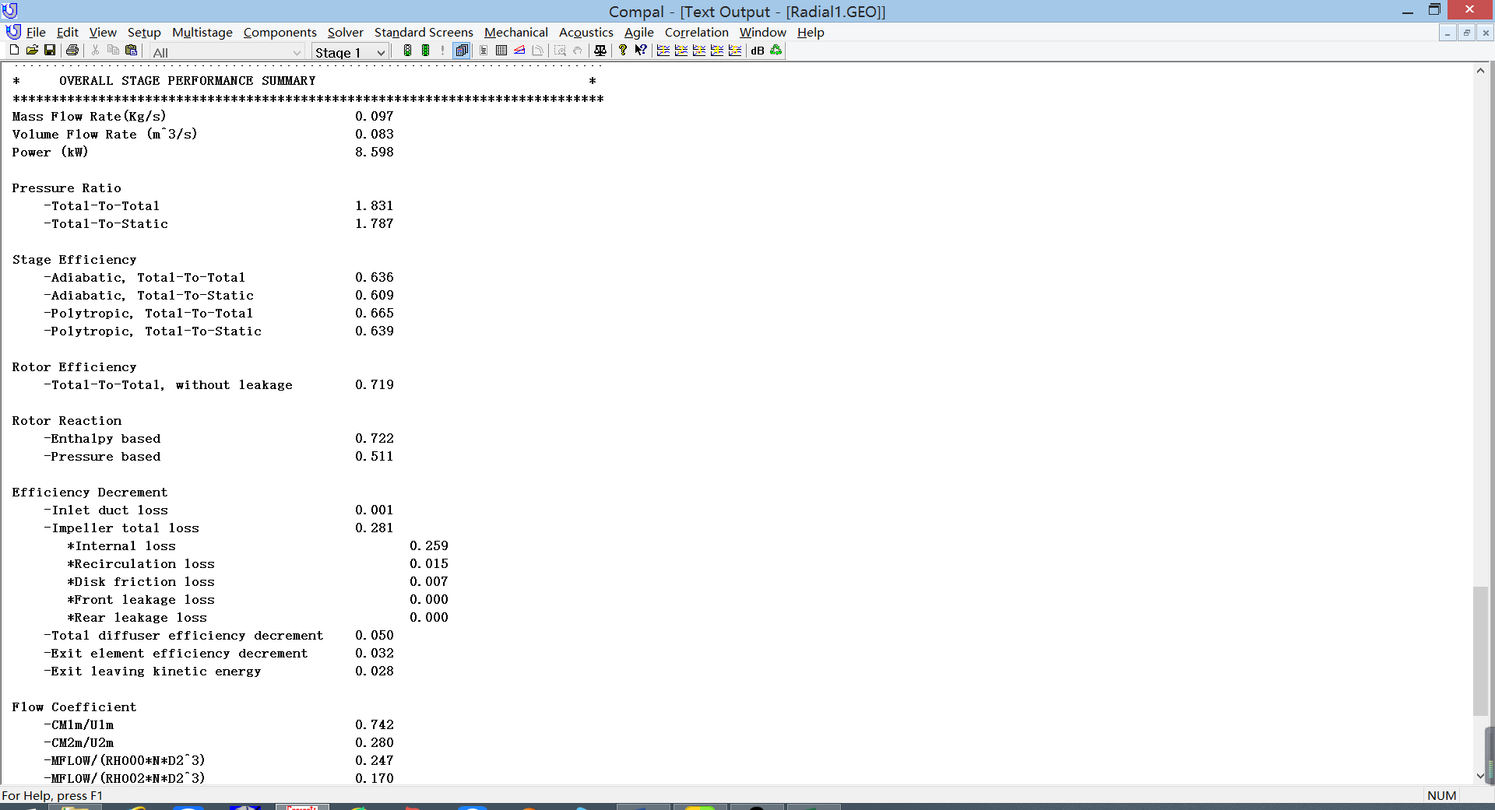Screen dimensions: 1495x810
Task: Click '-Total diffuser efficiency decrement' row
Action: coord(184,636)
